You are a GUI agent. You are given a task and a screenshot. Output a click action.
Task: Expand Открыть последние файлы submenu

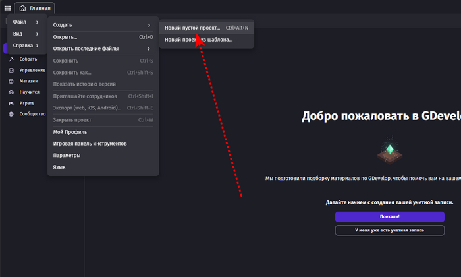(103, 49)
